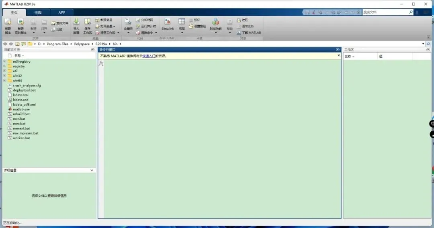Image resolution: width=434 pixels, height=228 pixels.
Task: Click the 社区 (Community) button
Action: click(242, 20)
